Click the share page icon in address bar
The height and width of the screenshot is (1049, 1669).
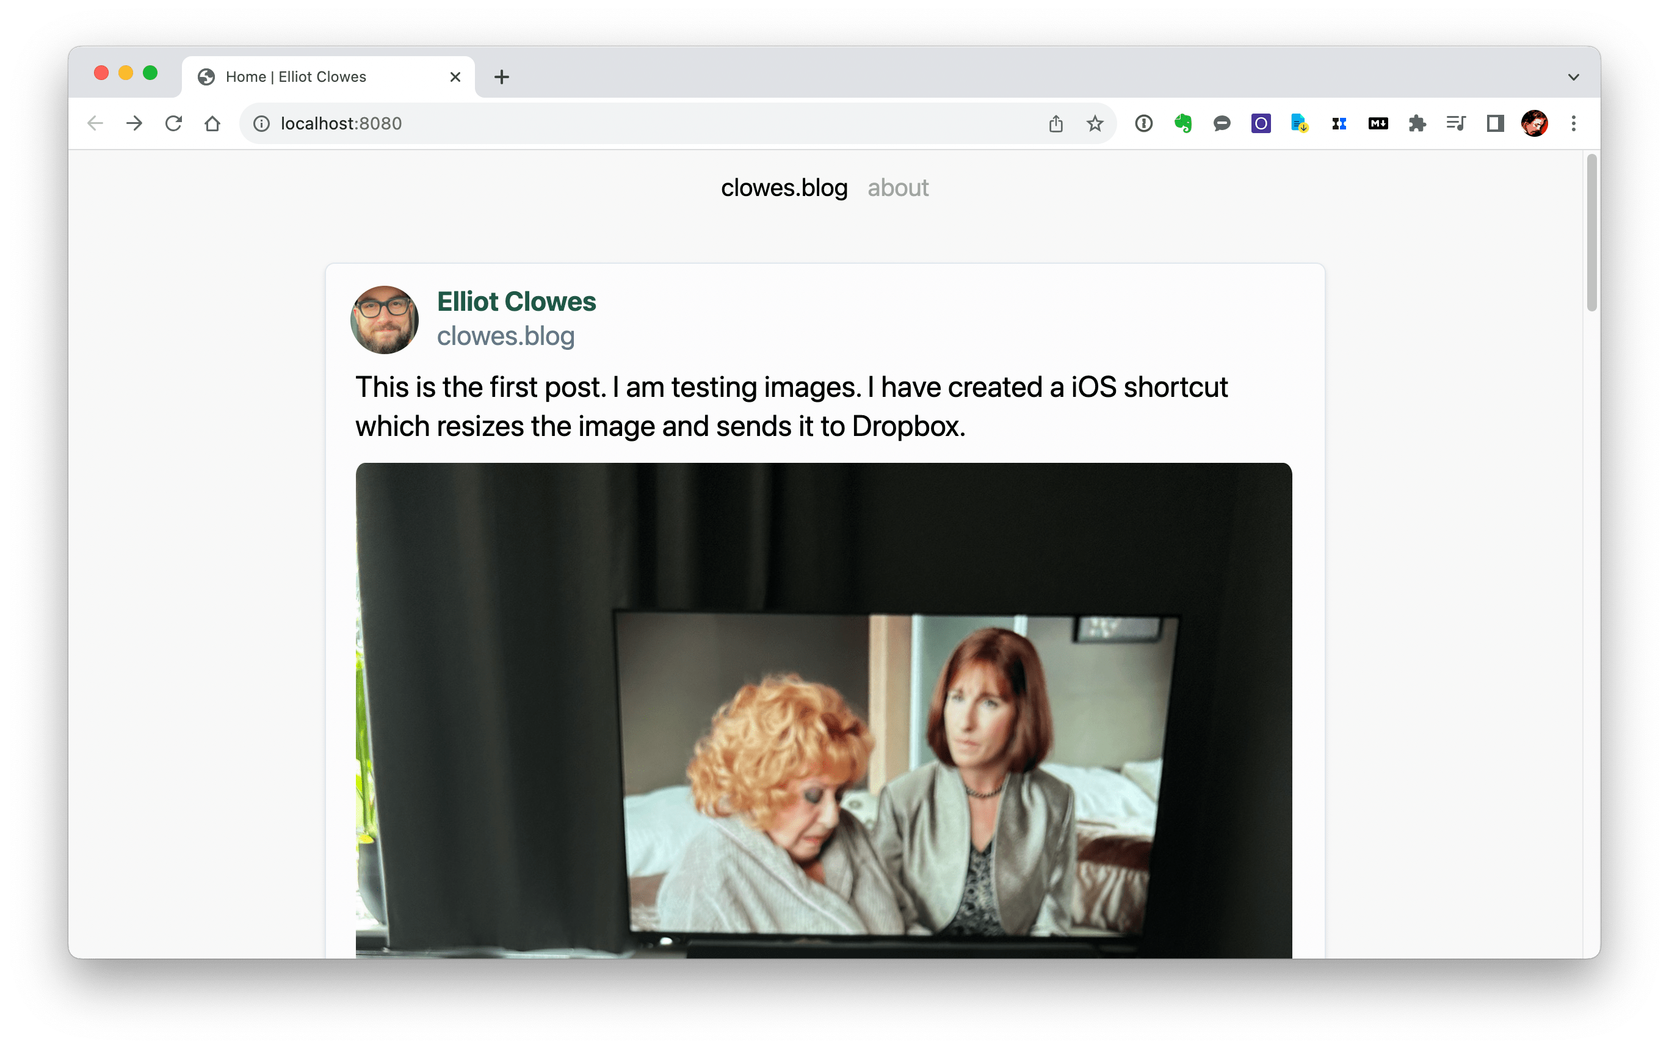1055,123
